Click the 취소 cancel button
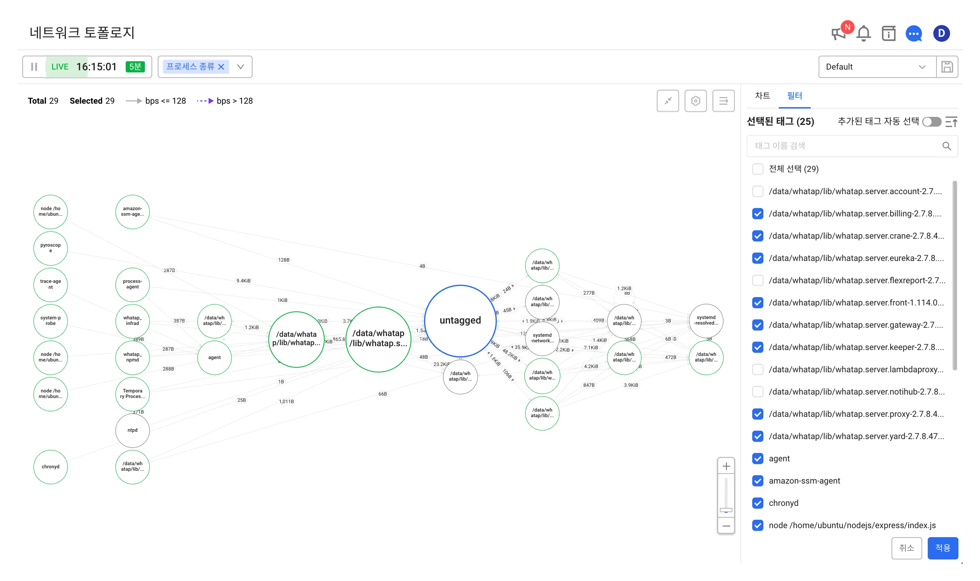The image size is (980, 581). (906, 548)
